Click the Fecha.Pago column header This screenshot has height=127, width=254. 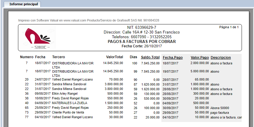pos(173,58)
